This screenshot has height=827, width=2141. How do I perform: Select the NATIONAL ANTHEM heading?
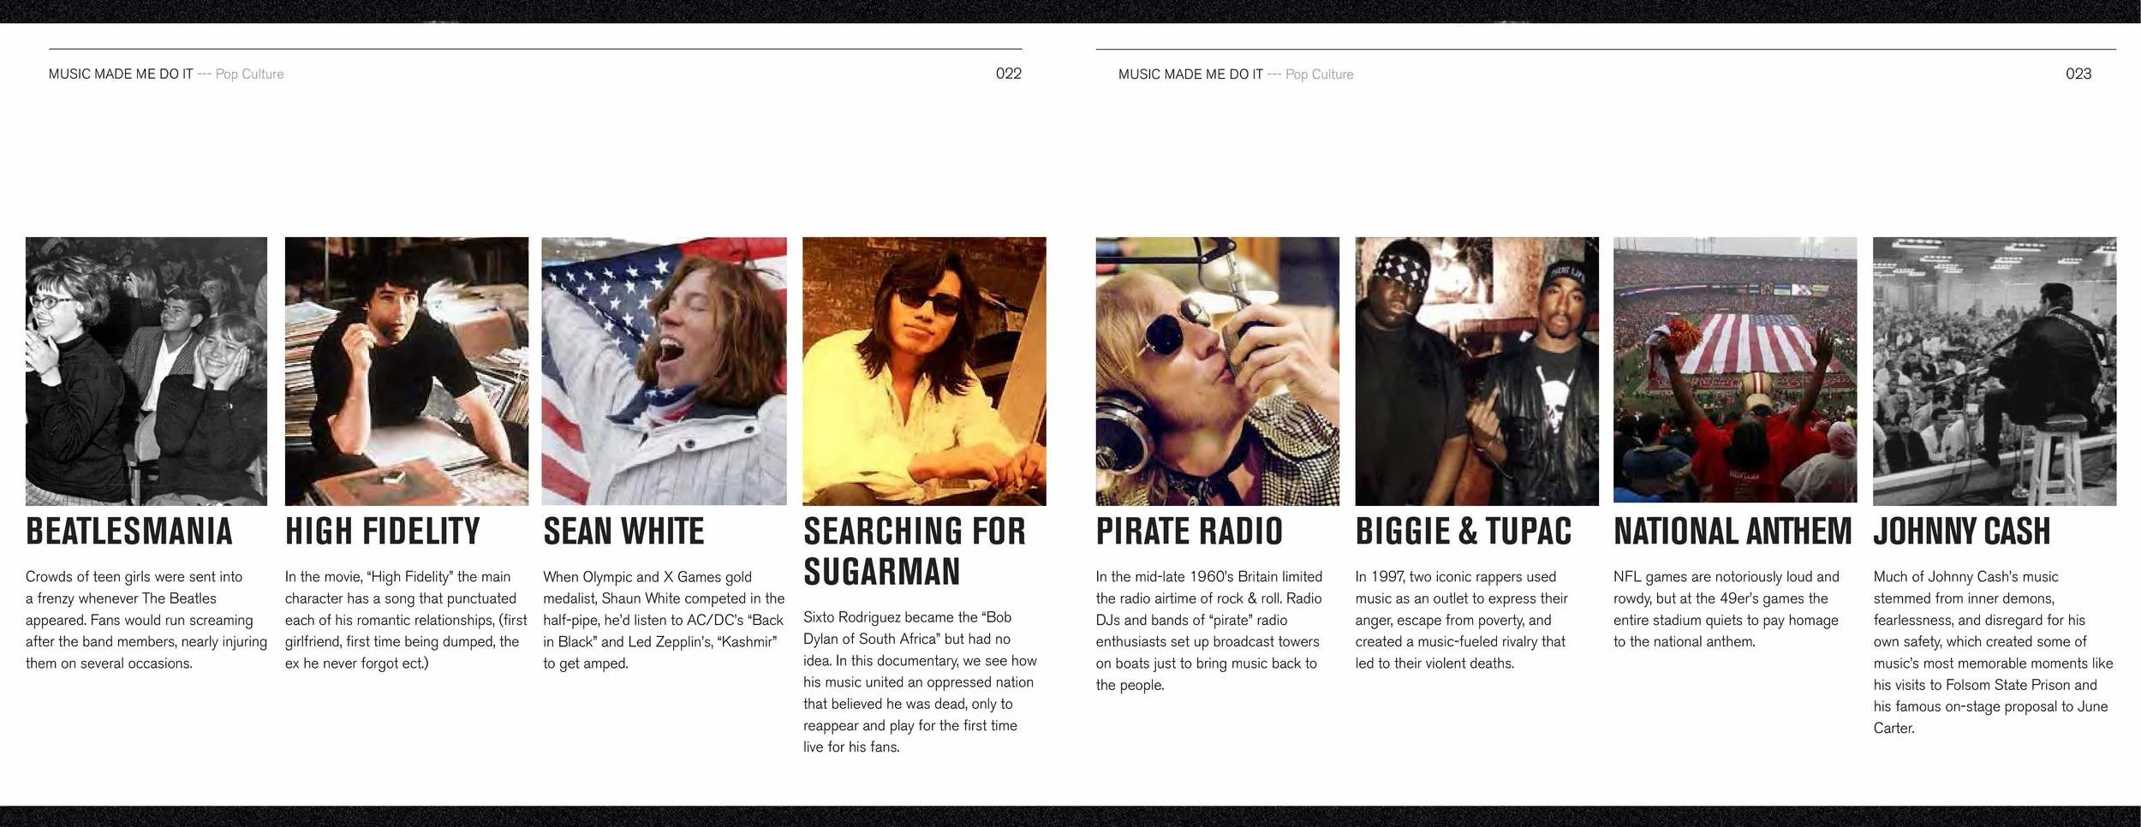point(1732,531)
